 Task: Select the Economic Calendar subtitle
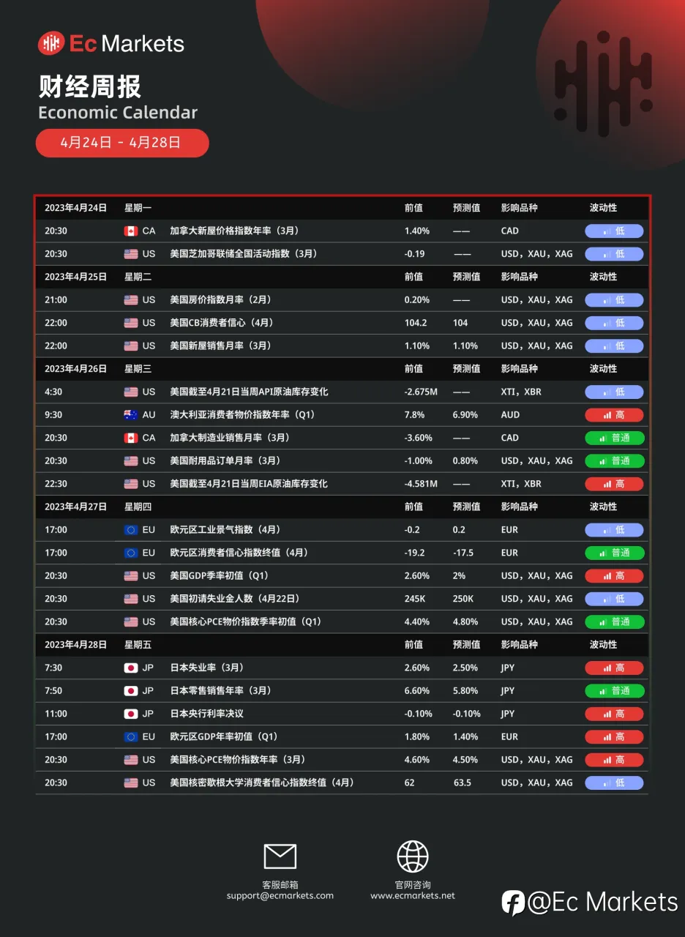click(x=118, y=112)
